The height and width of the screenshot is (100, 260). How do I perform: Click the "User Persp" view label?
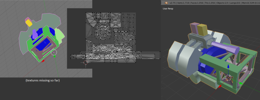tap(168, 9)
